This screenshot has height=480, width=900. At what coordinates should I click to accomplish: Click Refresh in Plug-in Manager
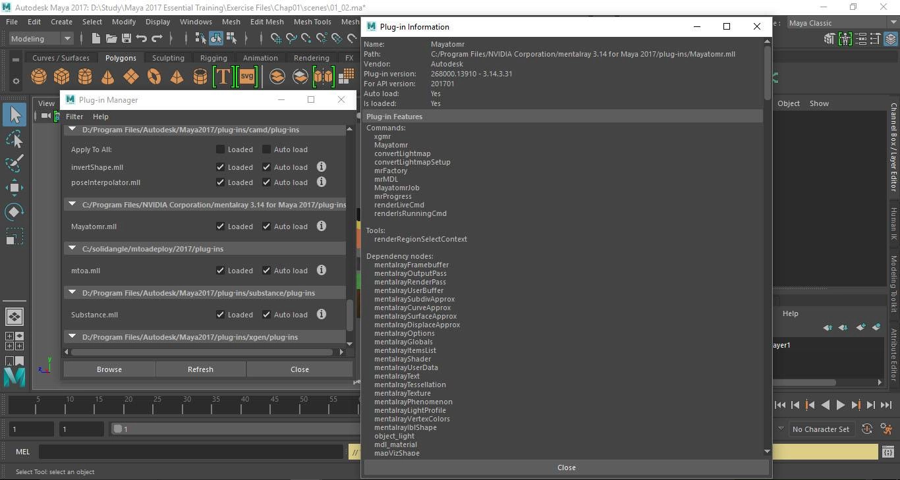(x=200, y=369)
